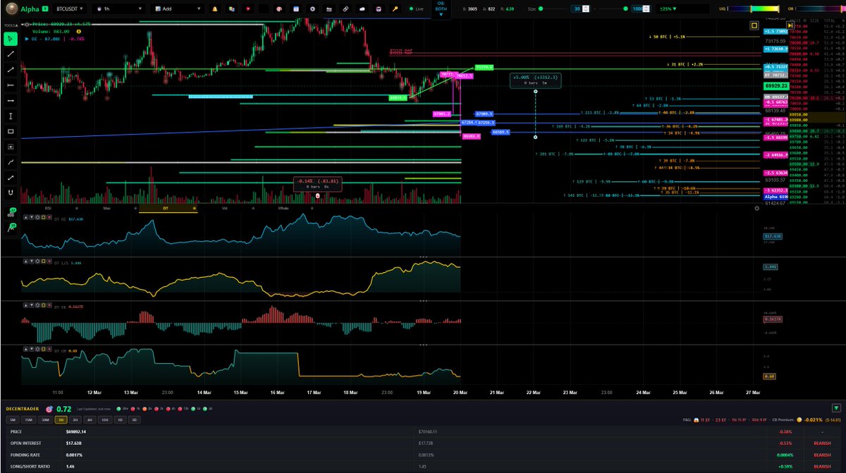This screenshot has width=846, height=473.
Task: Click the green T badge beside Alpha
Action: click(44, 9)
